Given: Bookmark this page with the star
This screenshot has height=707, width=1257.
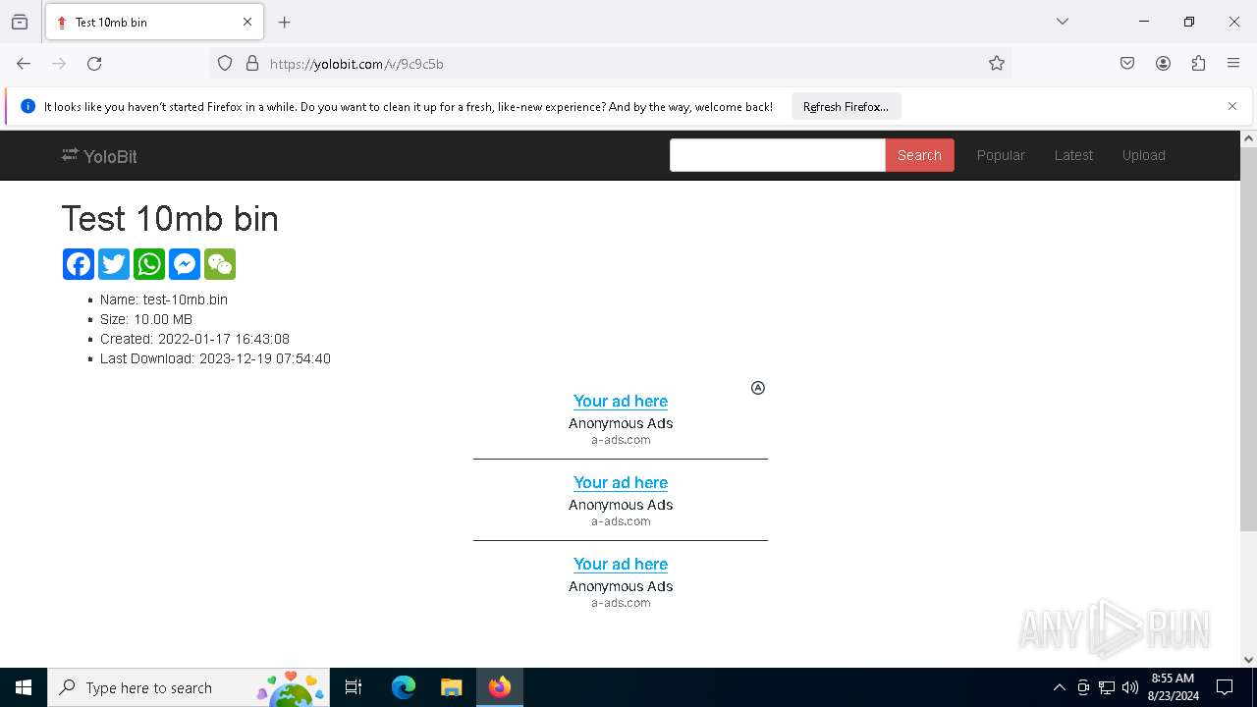Looking at the screenshot, I should point(997,64).
